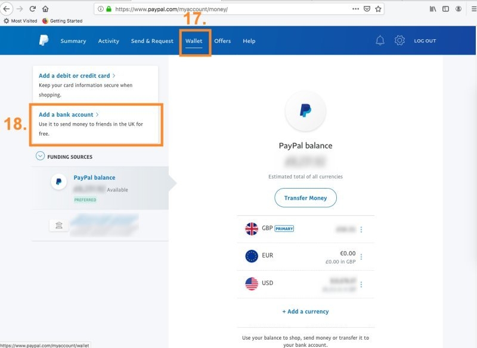Open the Help tab
477x348 pixels.
249,41
